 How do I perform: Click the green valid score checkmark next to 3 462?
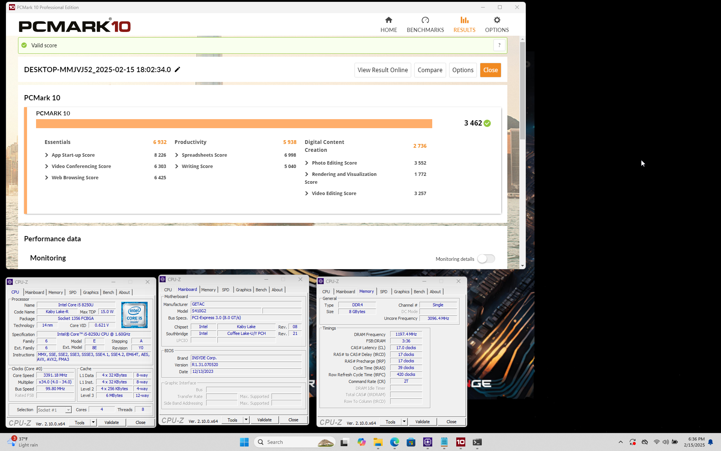click(x=487, y=123)
